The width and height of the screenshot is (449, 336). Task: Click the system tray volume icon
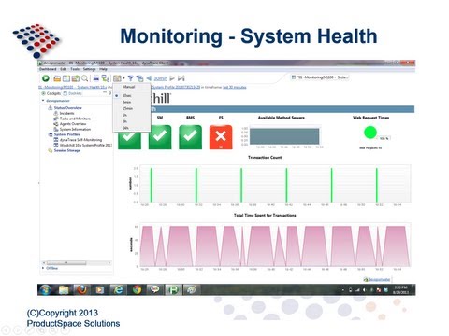point(364,290)
